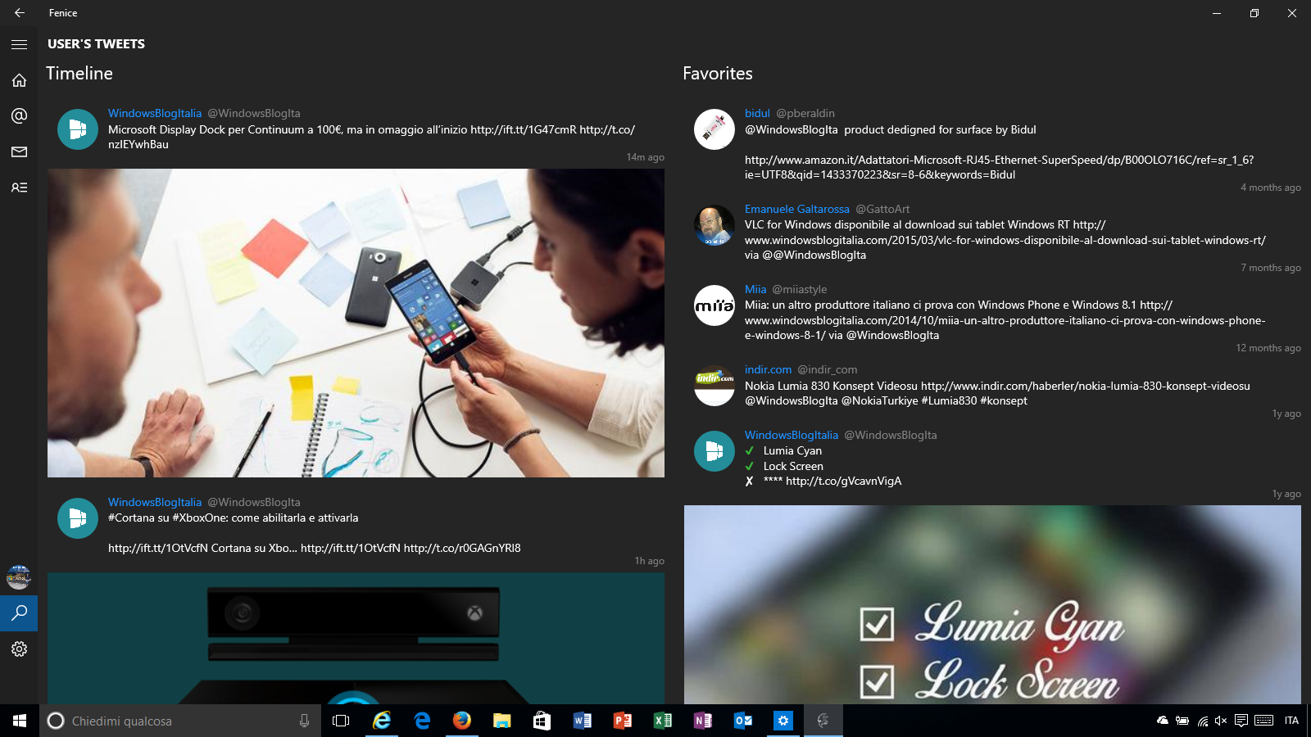The width and height of the screenshot is (1311, 737).
Task: Open Microsoft Edge from the taskbar
Action: point(422,721)
